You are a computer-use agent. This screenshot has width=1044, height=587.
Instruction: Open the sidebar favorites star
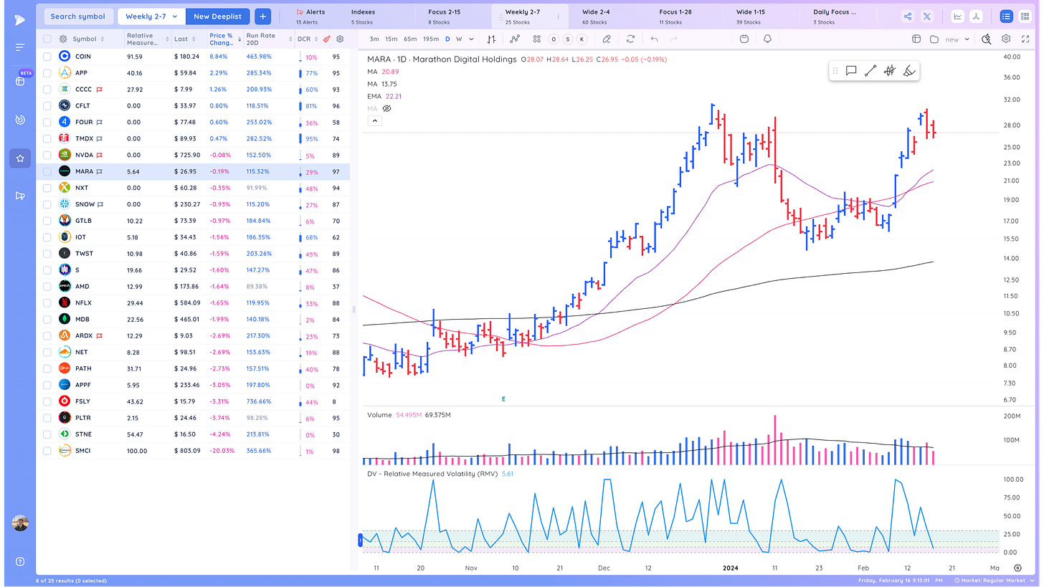click(20, 158)
